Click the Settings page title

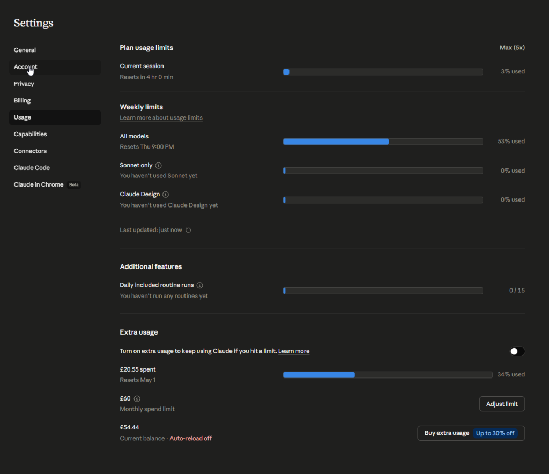[x=34, y=23]
